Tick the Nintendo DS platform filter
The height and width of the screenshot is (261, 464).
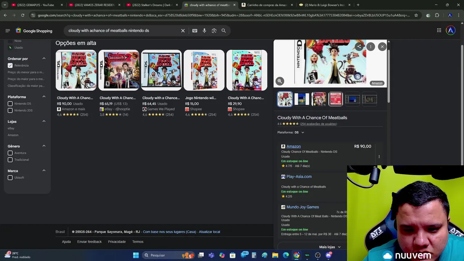10,104
